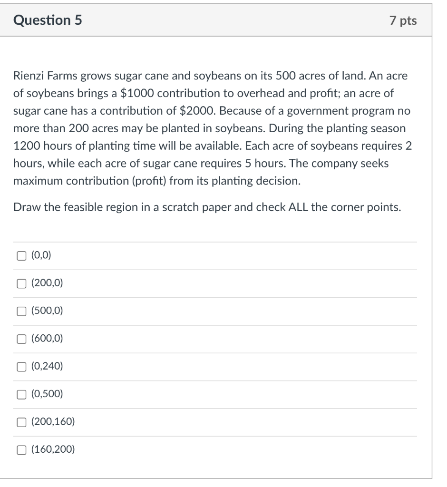Click the feasible region instruction sentence
The height and width of the screenshot is (487, 447).
(x=207, y=206)
